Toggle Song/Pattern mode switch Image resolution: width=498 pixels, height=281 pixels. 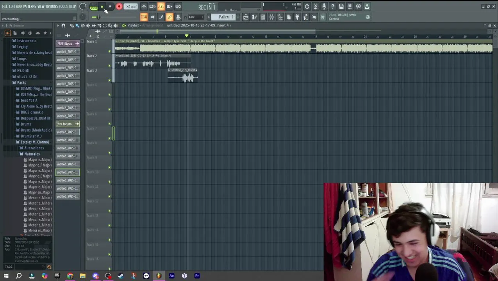coord(93,7)
